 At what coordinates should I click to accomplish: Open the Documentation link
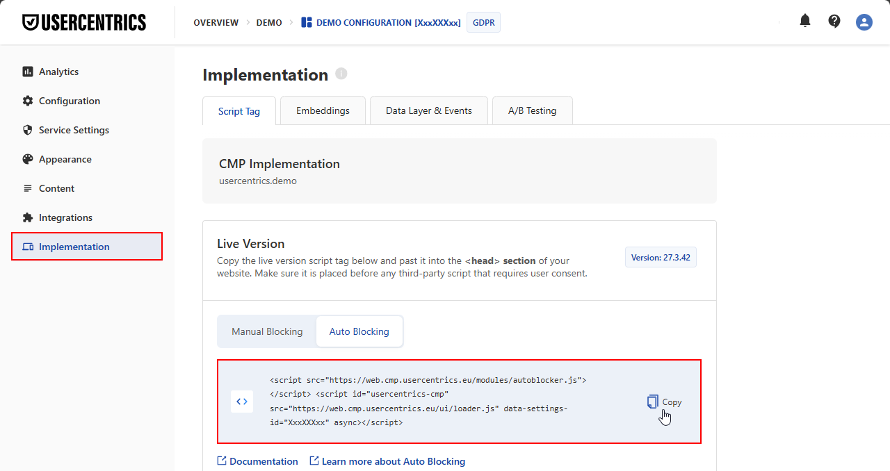pyautogui.click(x=264, y=461)
